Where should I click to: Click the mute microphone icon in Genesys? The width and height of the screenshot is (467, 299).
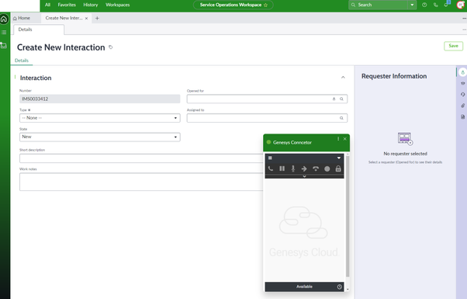pos(293,169)
